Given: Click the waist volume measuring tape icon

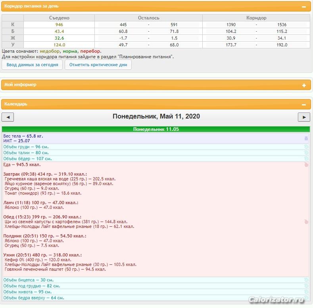Looking at the screenshot, I should (x=306, y=153).
